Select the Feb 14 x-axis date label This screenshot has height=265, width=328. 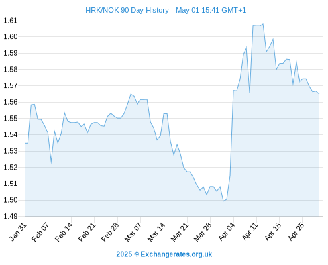(64, 232)
